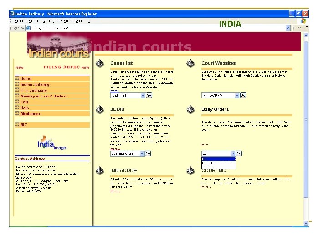Click the scales icon beside INDIACODE
Image resolution: width=328 pixels, height=246 pixels.
click(x=100, y=171)
